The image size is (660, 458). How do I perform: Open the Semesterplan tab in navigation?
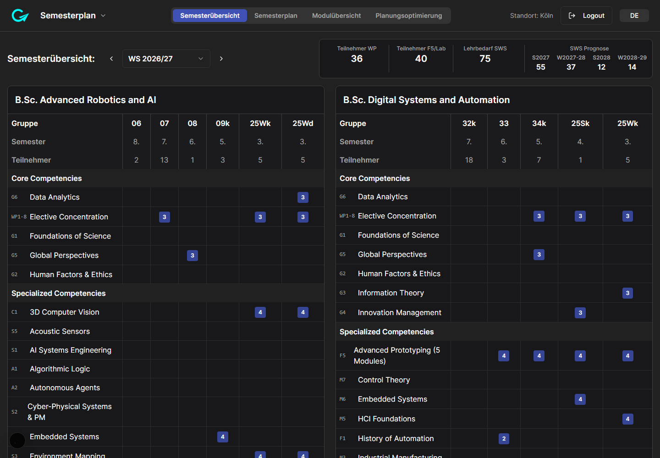[x=276, y=16]
